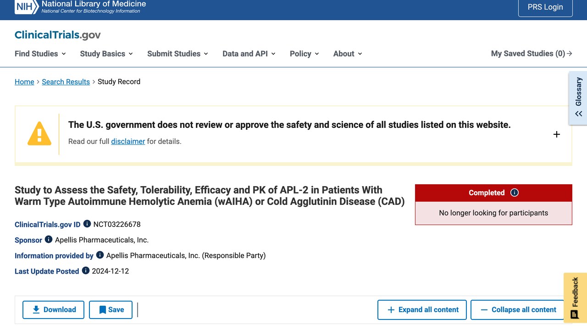
Task: Open the ClinicalTrials.gov home logo
Action: 58,35
